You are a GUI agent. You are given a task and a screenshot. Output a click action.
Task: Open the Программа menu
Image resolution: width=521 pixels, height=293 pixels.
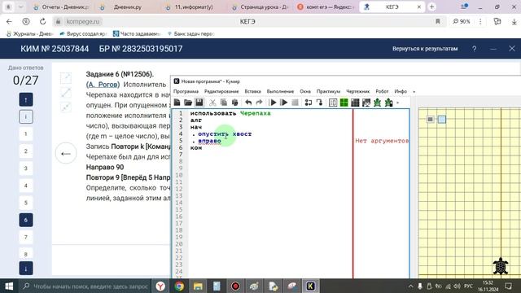(186, 91)
